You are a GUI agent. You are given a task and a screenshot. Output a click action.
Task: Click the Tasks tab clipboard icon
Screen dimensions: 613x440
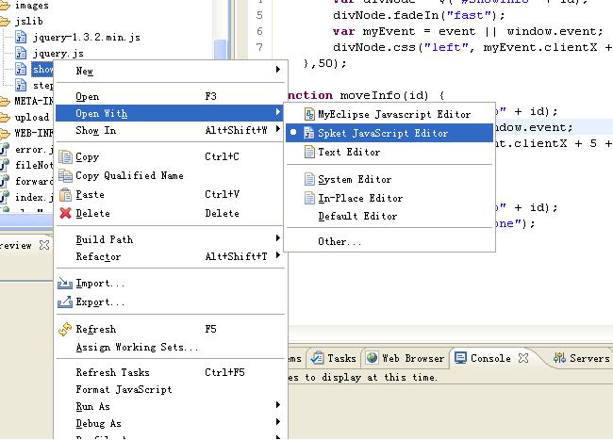(x=317, y=358)
